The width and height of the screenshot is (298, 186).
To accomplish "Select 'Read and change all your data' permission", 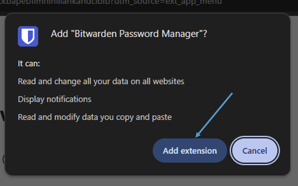I will pos(101,82).
